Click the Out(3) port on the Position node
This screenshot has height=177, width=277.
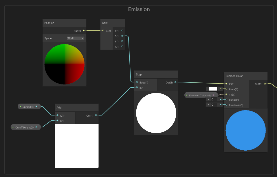(84, 31)
